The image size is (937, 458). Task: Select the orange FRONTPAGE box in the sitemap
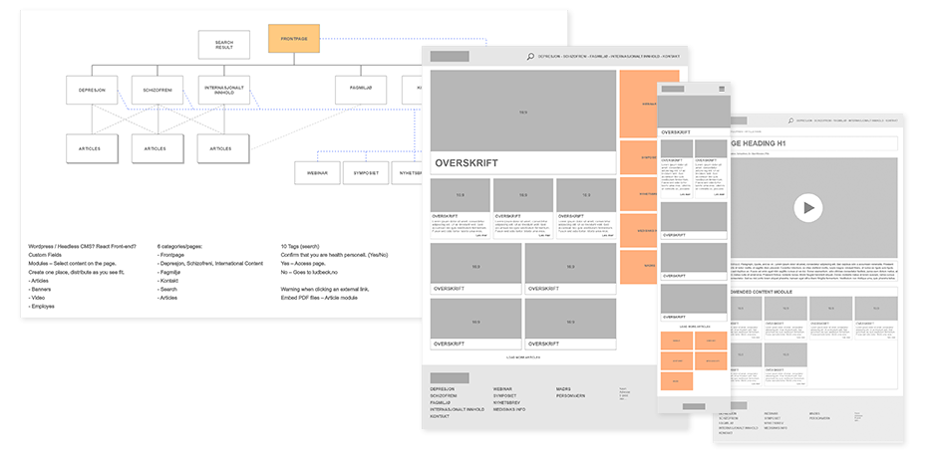(x=294, y=39)
